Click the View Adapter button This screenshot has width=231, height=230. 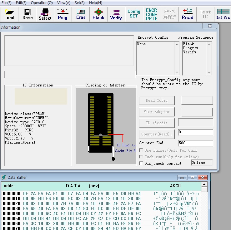coord(157,112)
